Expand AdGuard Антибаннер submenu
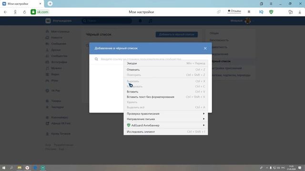This screenshot has width=305, height=171. pyautogui.click(x=166, y=125)
